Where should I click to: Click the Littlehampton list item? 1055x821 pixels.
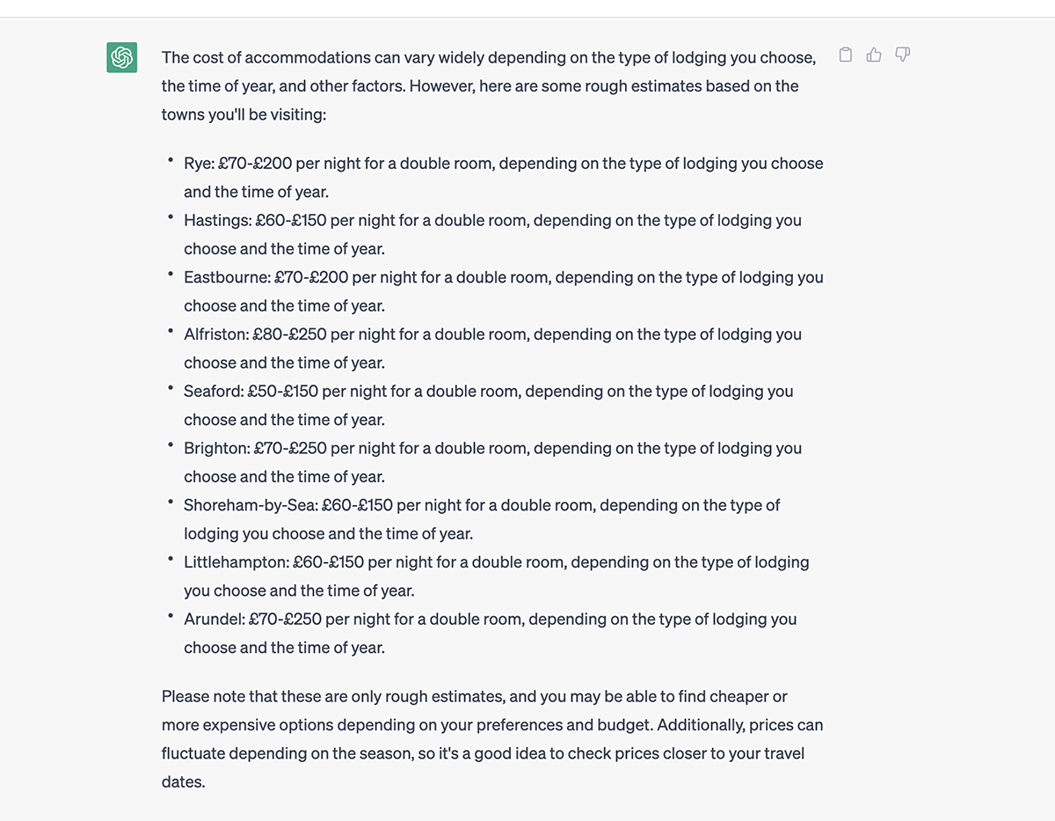[497, 576]
